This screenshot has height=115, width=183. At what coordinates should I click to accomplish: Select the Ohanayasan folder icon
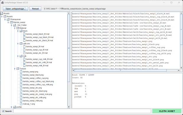8,19
